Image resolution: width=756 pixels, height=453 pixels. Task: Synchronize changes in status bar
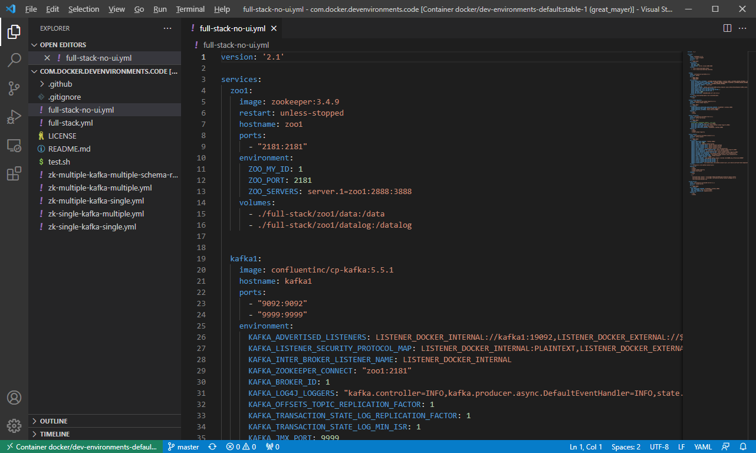[x=212, y=447]
